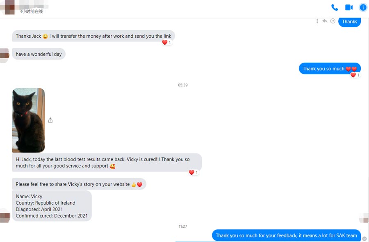
Task: View heart reaction on the Vicky is cured message
Action: [x=193, y=172]
